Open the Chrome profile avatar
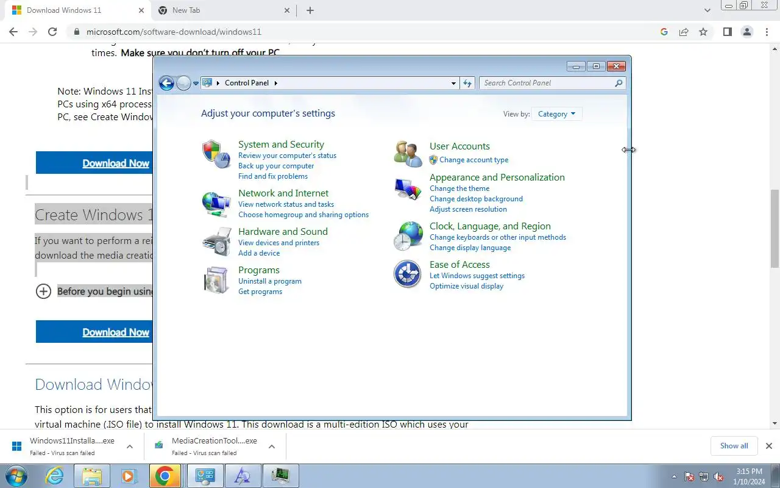 click(x=747, y=32)
